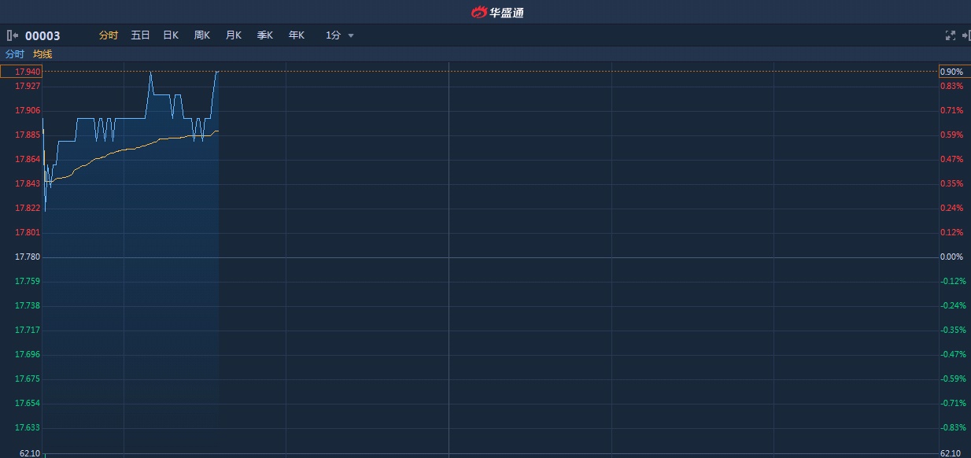
Task: Click the 17.654 price axis label
Action: (28, 403)
